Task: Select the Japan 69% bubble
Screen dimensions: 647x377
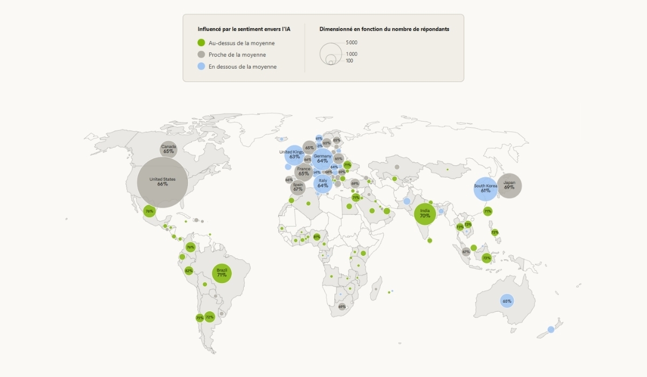Action: pyautogui.click(x=509, y=186)
